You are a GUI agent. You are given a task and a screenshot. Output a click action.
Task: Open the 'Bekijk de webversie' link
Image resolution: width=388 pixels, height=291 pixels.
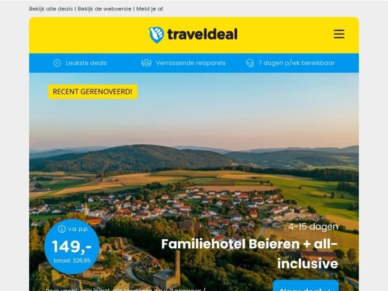point(104,9)
